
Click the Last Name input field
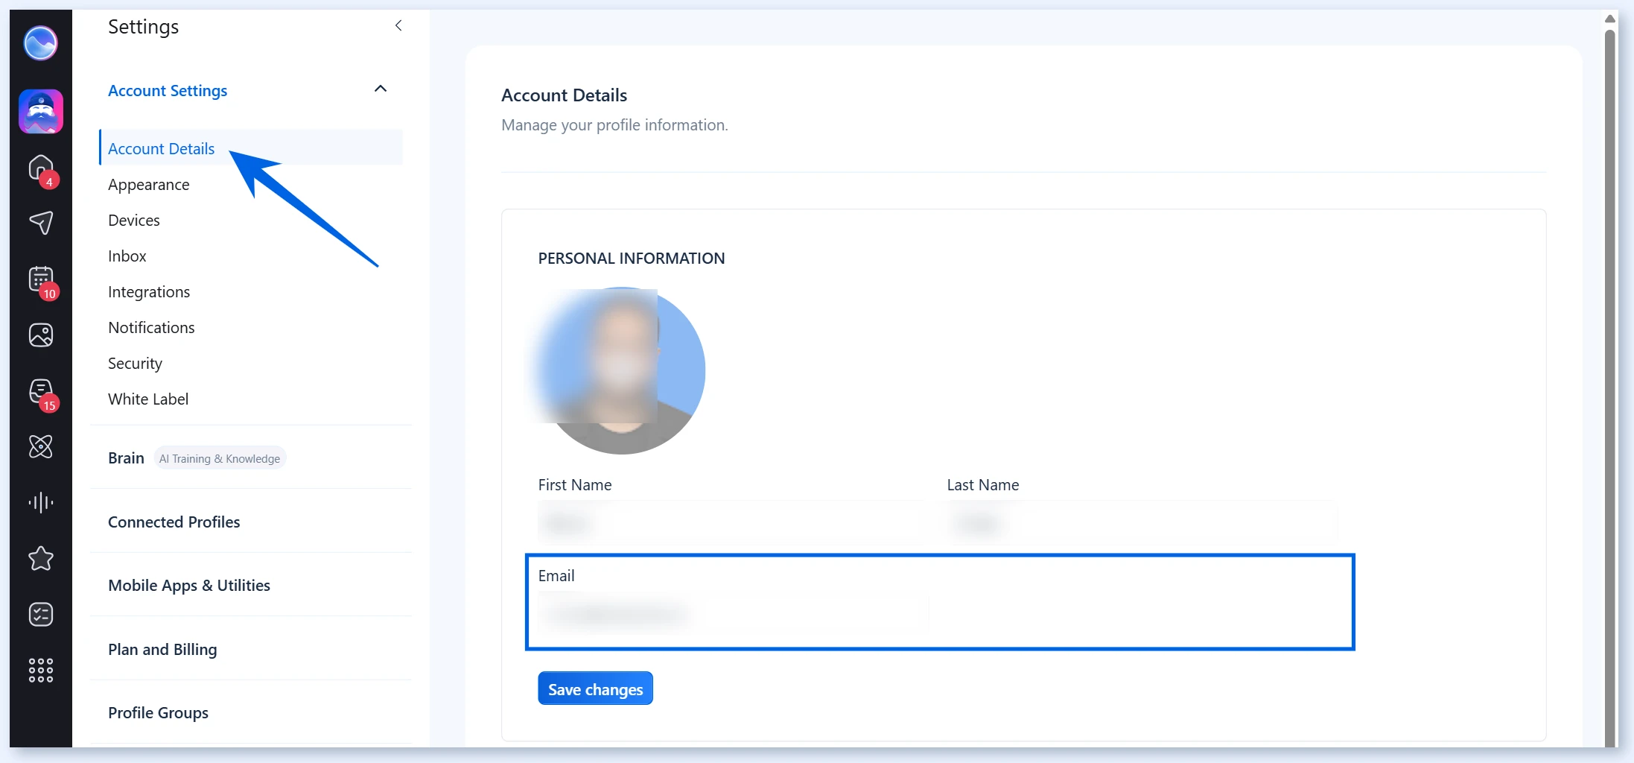(1142, 522)
